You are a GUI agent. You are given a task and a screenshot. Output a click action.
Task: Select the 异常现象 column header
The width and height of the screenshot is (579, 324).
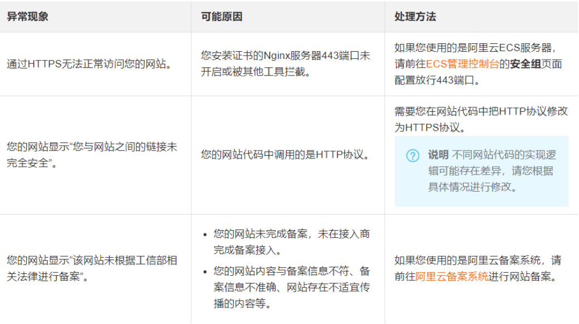[x=28, y=17]
